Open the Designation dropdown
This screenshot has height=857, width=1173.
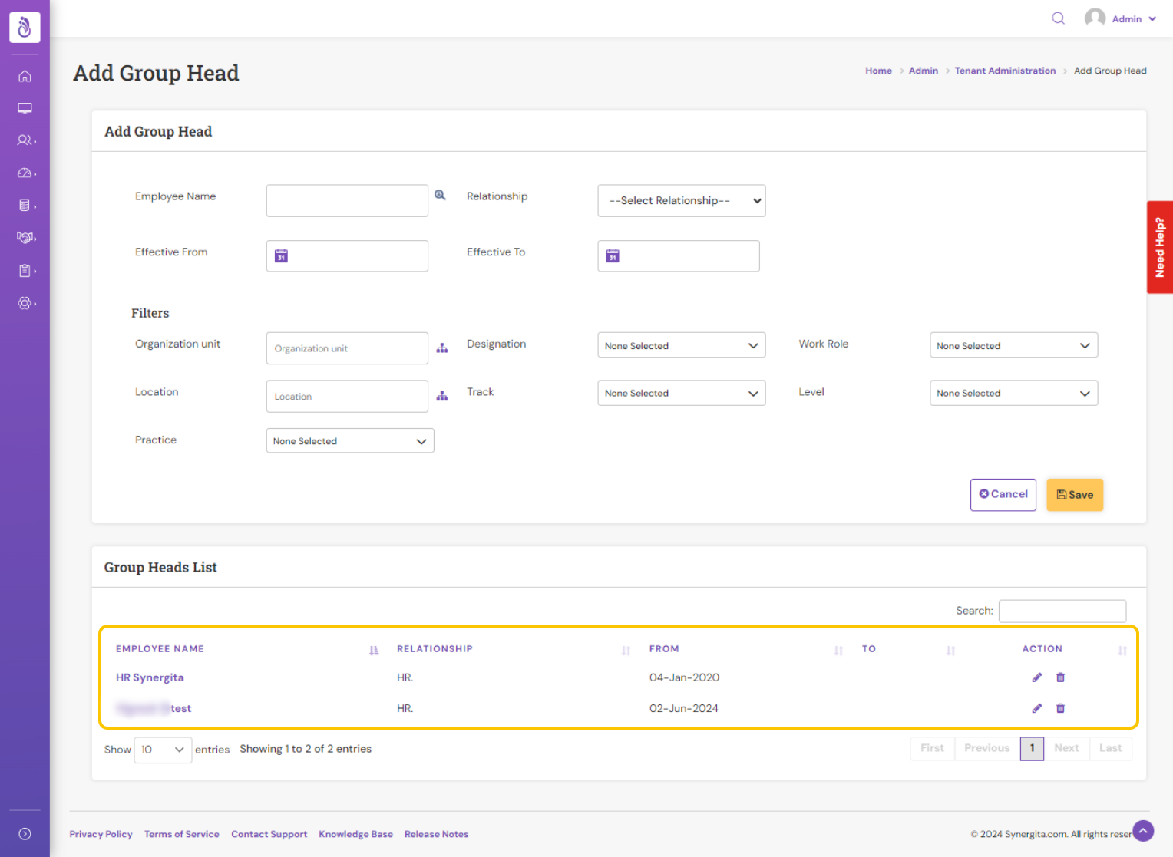[682, 345]
